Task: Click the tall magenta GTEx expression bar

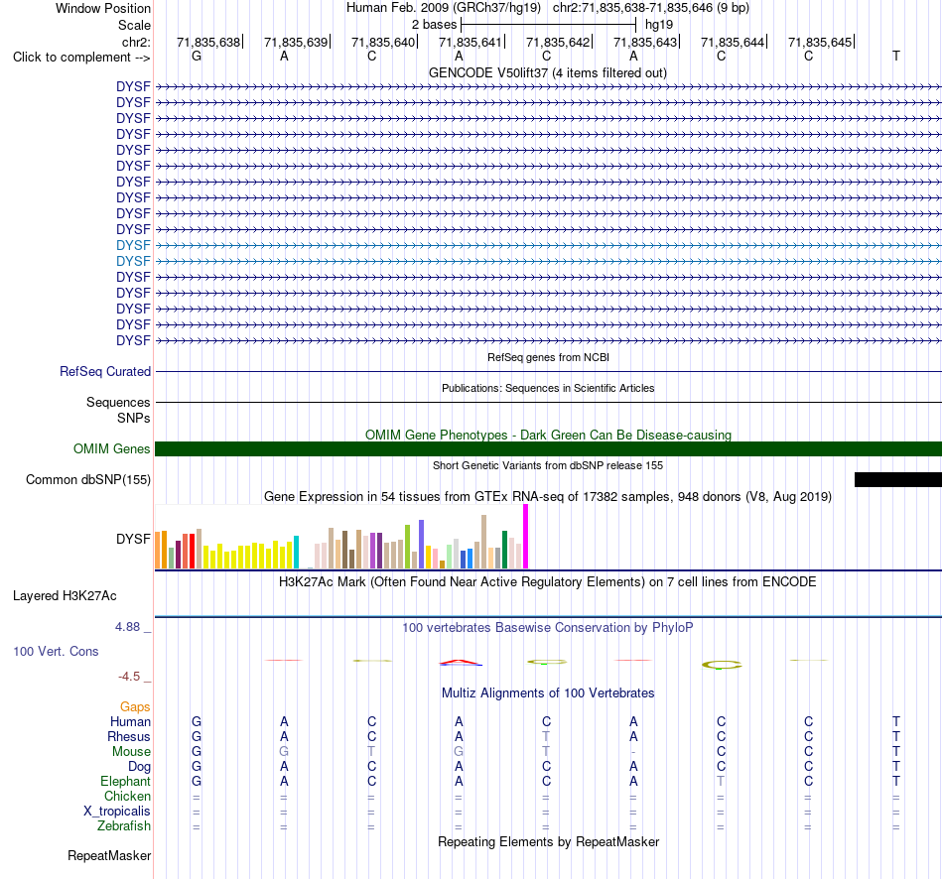Action: point(526,537)
